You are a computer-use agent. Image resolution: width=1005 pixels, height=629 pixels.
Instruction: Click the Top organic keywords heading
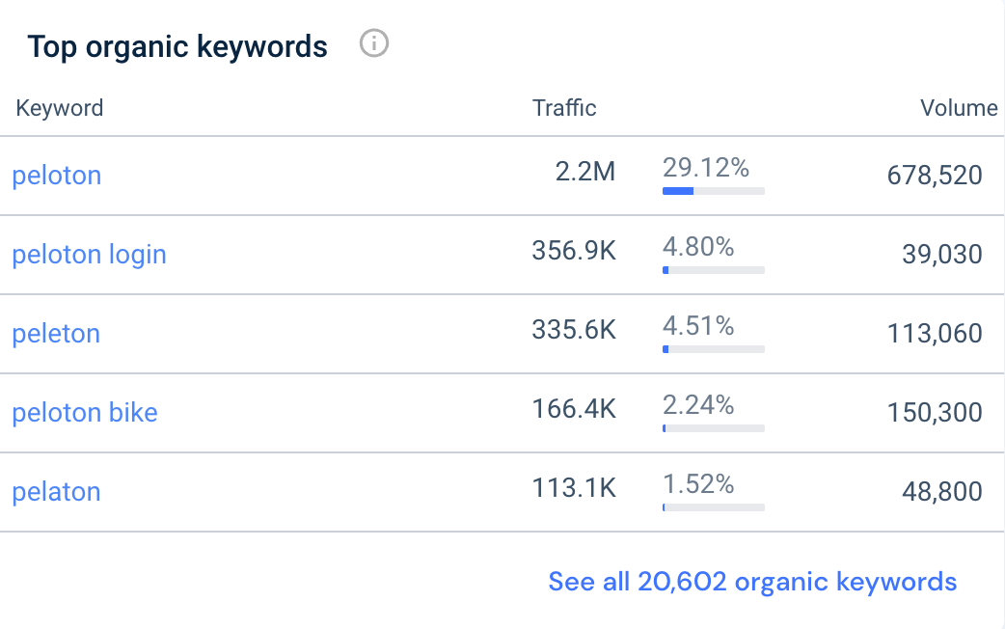177,45
